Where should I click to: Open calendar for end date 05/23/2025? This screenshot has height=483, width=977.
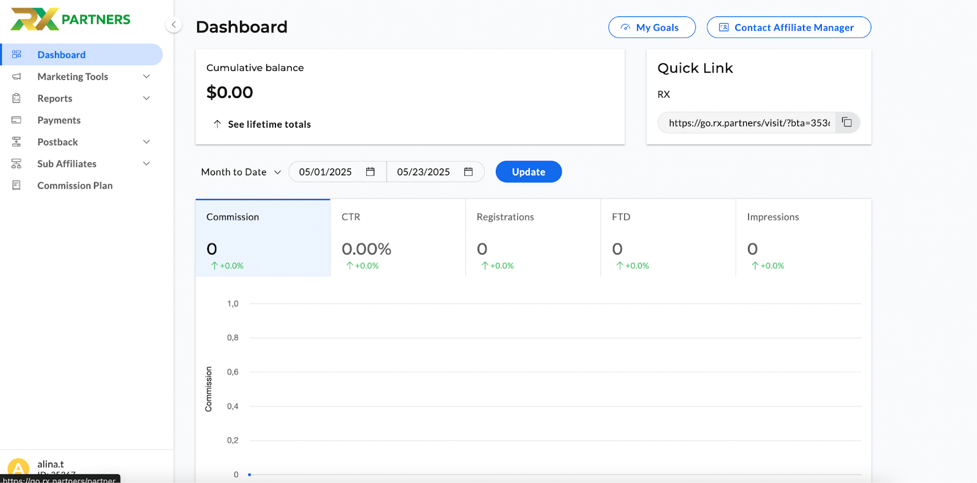(468, 172)
